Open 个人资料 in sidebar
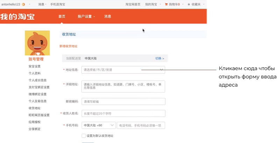Viewport: 280px width, 143px height. click(34, 73)
